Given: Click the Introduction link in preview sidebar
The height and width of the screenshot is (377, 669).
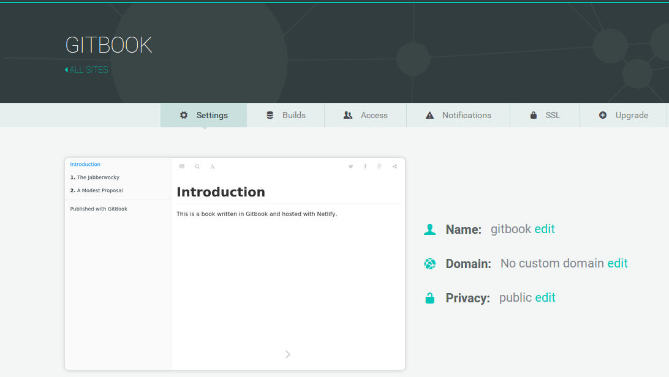Looking at the screenshot, I should [x=85, y=164].
